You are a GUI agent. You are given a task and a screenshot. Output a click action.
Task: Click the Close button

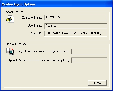97,83
